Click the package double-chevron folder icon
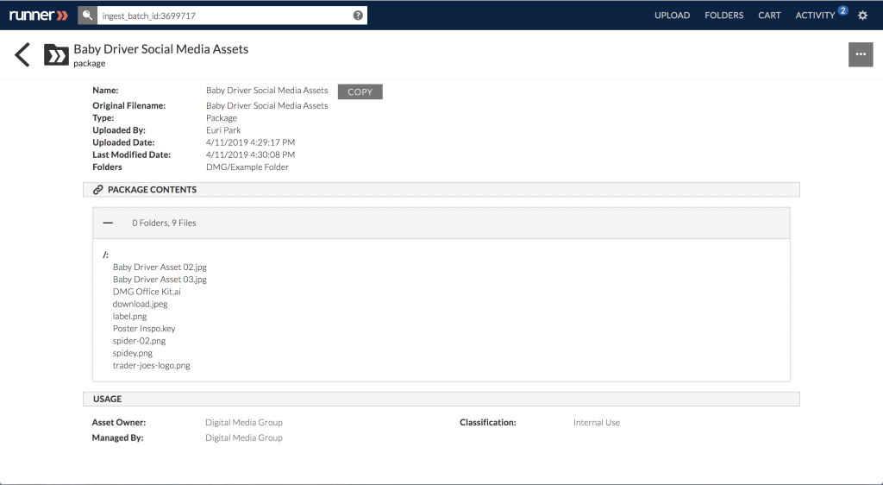 56,55
